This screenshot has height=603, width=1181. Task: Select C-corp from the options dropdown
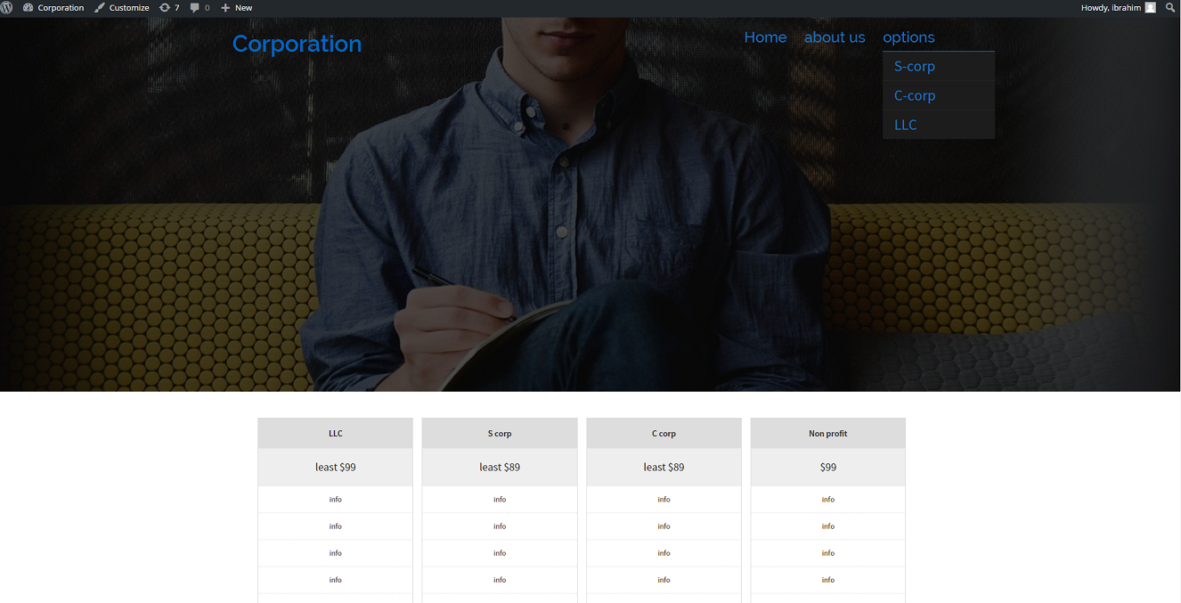[915, 96]
